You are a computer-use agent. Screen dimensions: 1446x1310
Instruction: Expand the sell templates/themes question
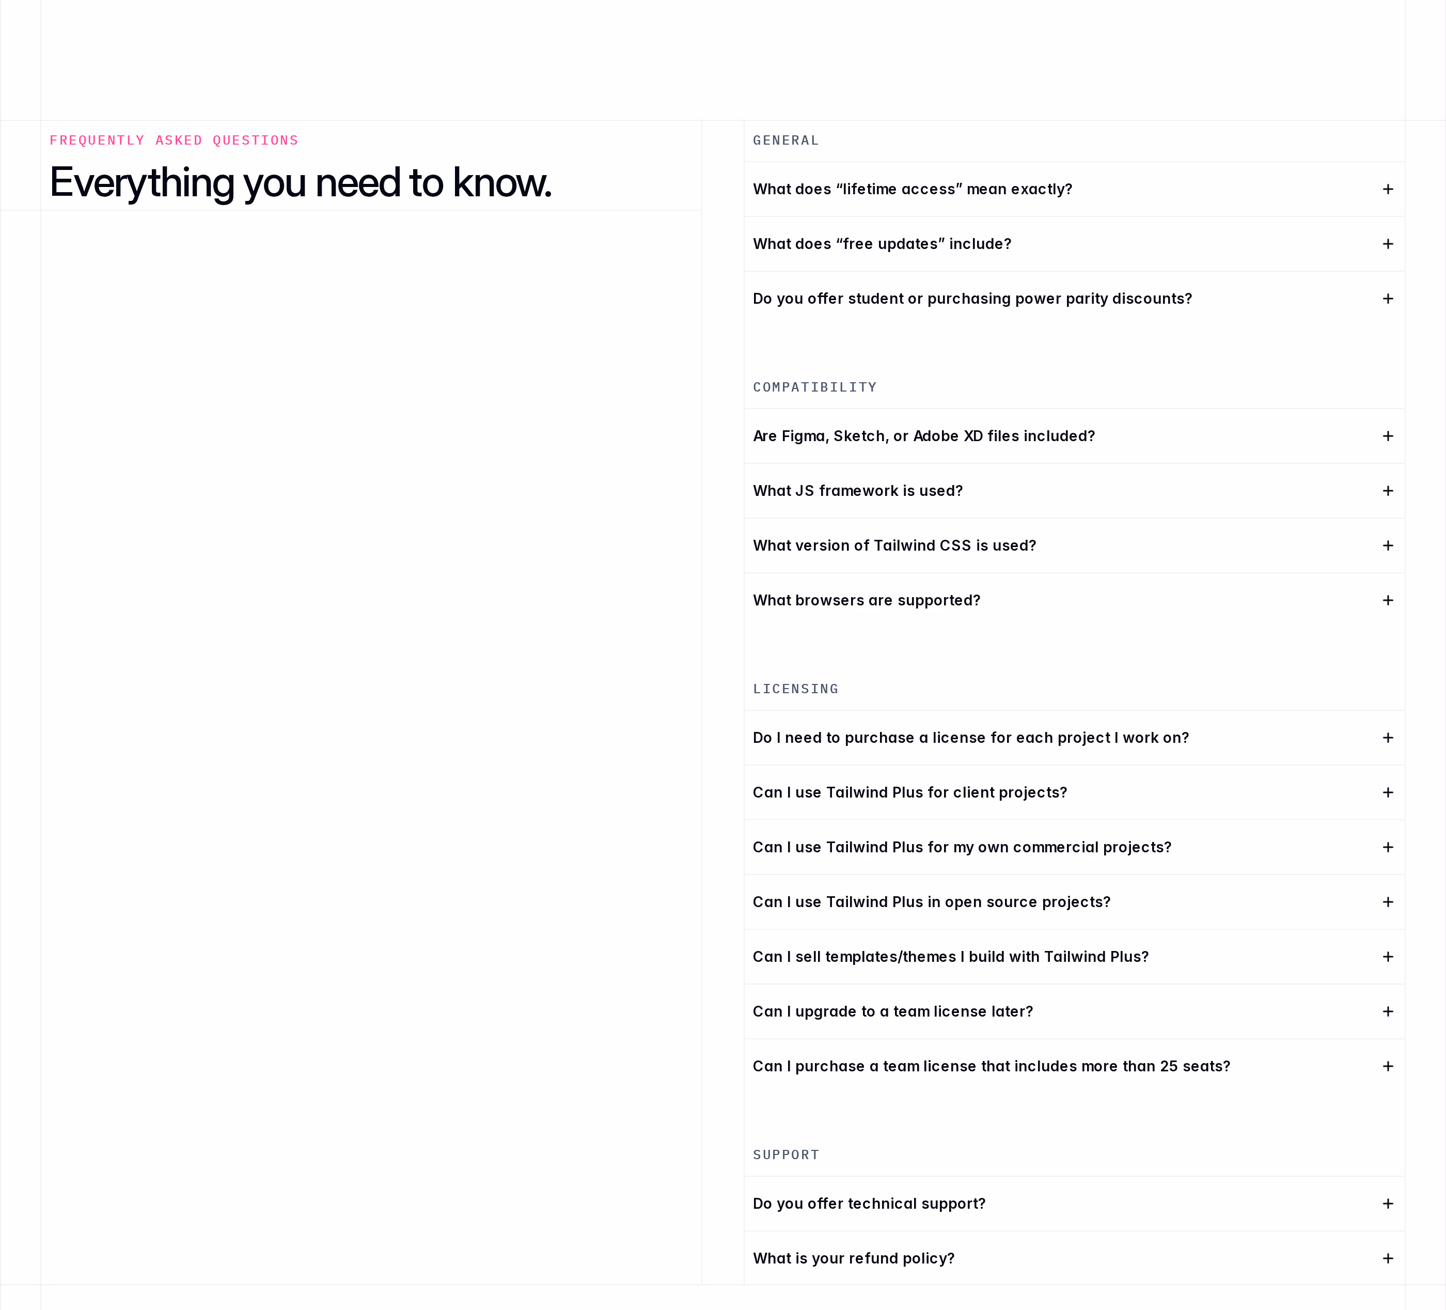pyautogui.click(x=1074, y=957)
